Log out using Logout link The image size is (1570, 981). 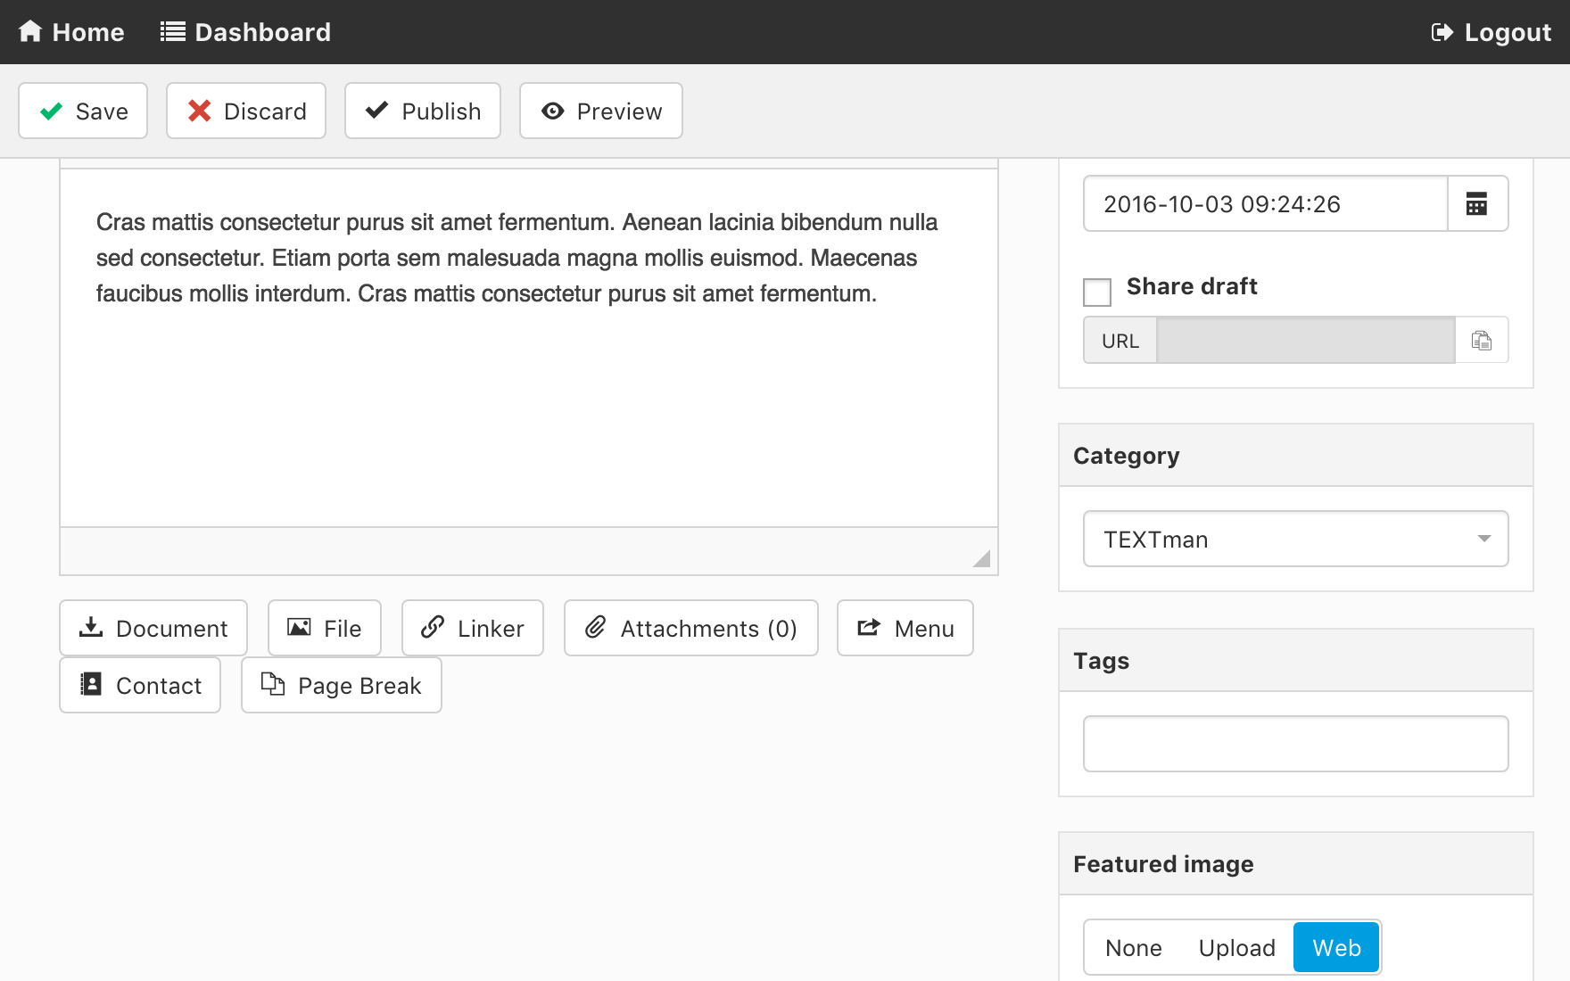[x=1491, y=32]
